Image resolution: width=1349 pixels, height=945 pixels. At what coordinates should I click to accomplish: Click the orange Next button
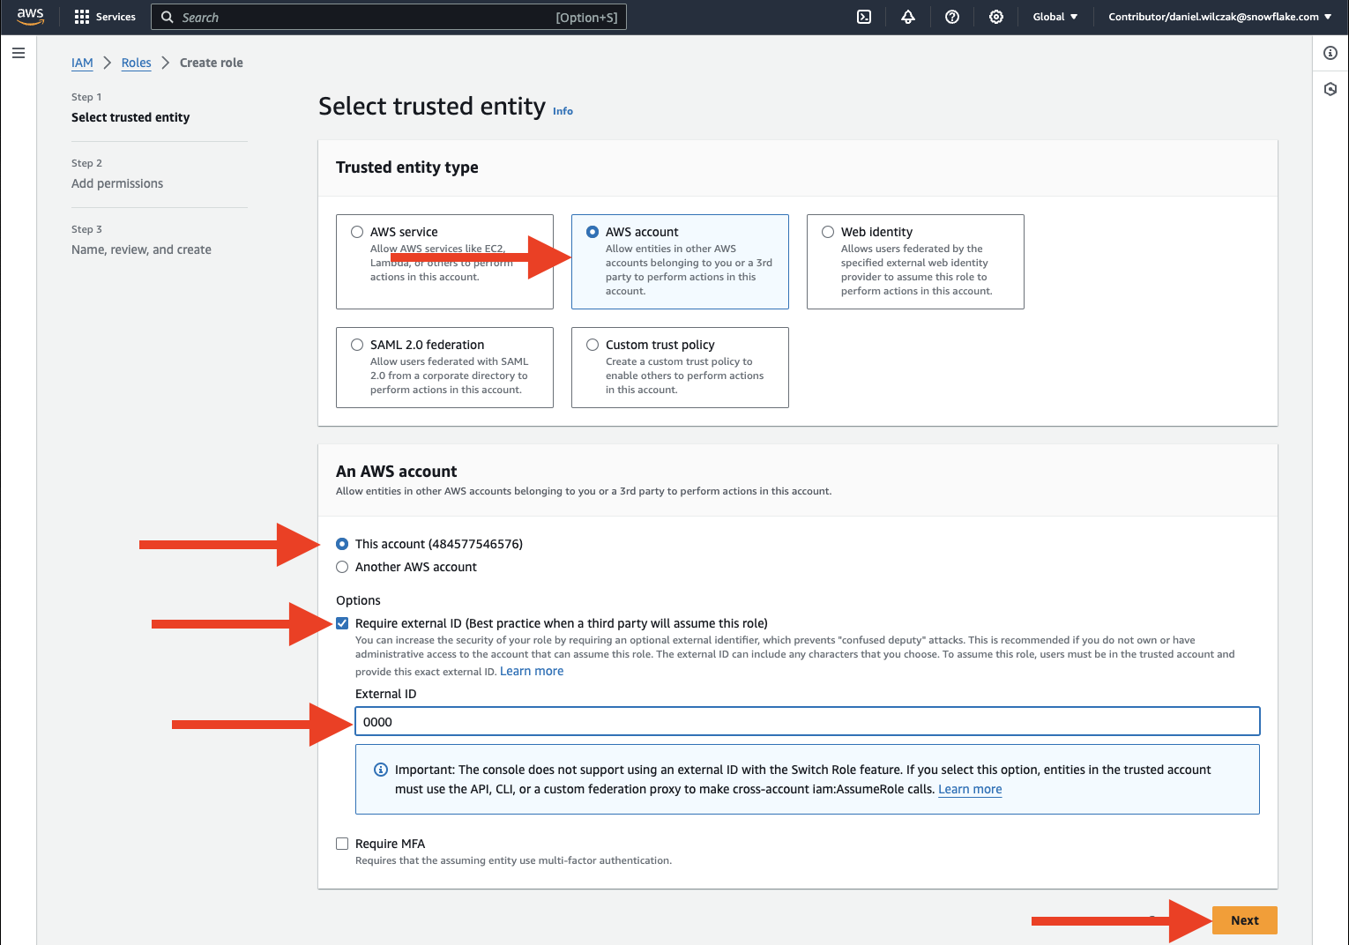click(x=1244, y=920)
